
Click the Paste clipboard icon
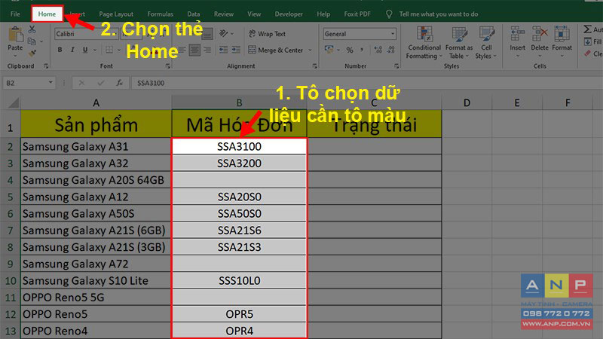click(15, 35)
